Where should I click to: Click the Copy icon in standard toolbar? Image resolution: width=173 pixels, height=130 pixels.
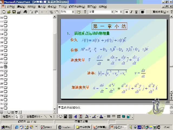(32, 12)
